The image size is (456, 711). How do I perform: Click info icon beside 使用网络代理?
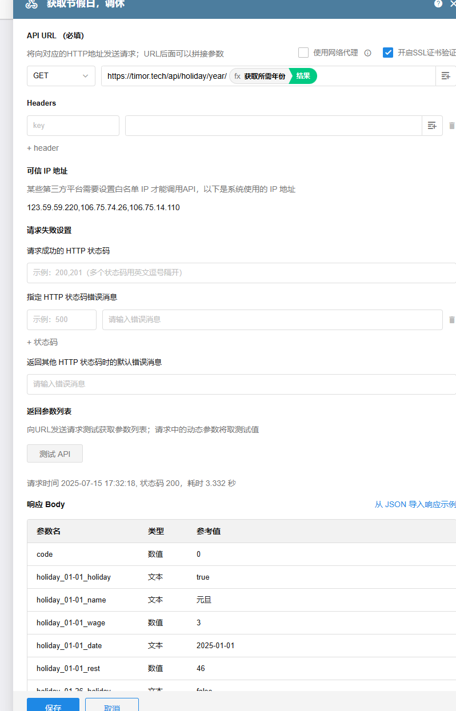(x=368, y=53)
